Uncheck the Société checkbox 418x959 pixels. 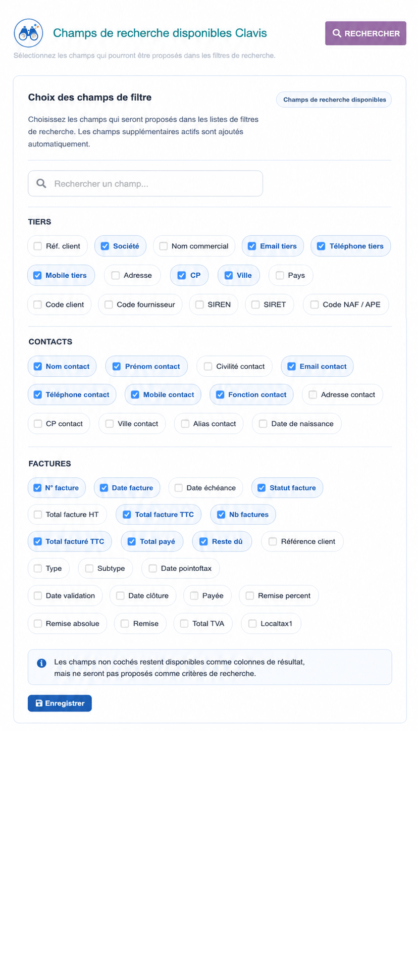pos(105,246)
